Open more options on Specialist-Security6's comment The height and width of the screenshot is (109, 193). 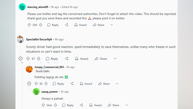click(115, 59)
